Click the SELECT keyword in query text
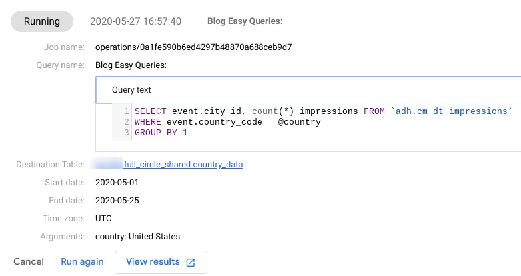This screenshot has height=276, width=521. pos(150,111)
